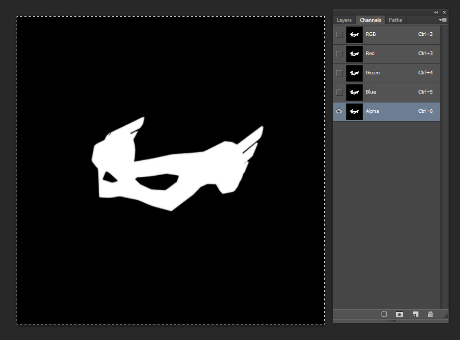The image size is (460, 340).
Task: Click the panel bottom resize grip handle
Action: click(x=390, y=321)
